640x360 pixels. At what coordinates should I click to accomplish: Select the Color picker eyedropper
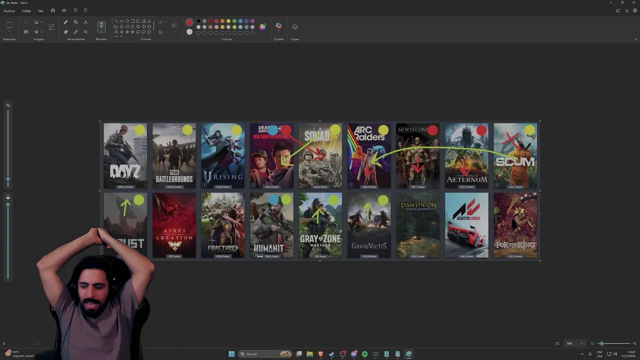[75, 31]
